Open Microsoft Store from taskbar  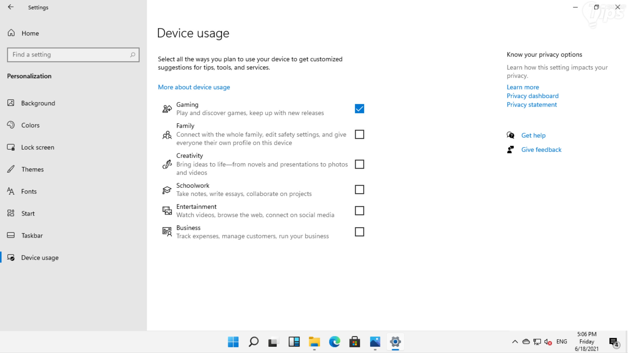click(355, 342)
